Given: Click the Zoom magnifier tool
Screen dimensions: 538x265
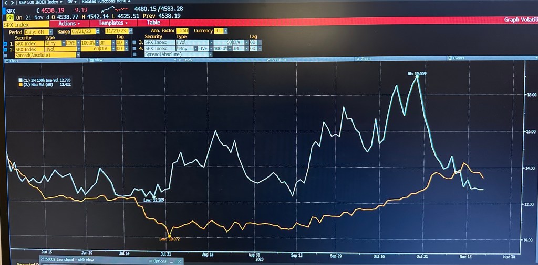Looking at the screenshot, I should tap(358, 59).
